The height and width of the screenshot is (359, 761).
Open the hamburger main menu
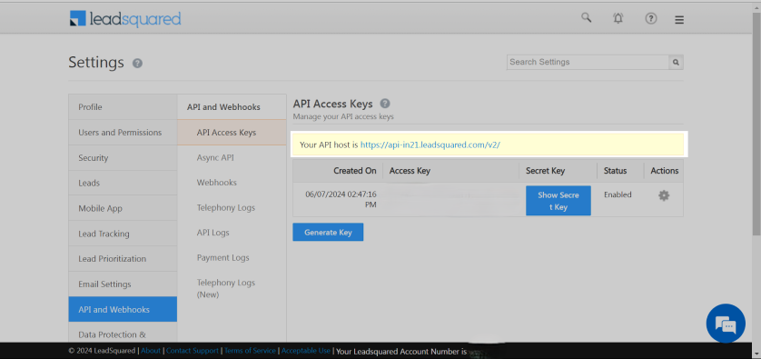pyautogui.click(x=679, y=20)
